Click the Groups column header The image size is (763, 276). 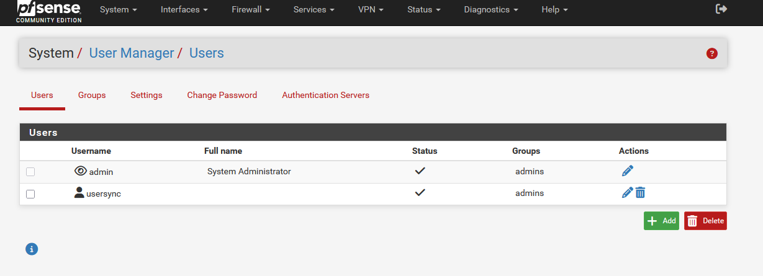tap(526, 151)
